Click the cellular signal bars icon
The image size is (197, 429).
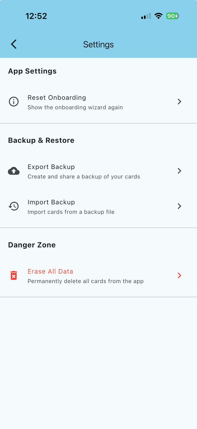pyautogui.click(x=146, y=16)
